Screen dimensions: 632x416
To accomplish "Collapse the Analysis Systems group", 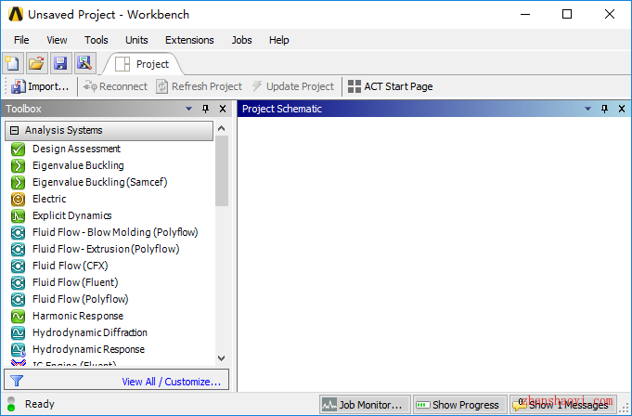I will (15, 130).
